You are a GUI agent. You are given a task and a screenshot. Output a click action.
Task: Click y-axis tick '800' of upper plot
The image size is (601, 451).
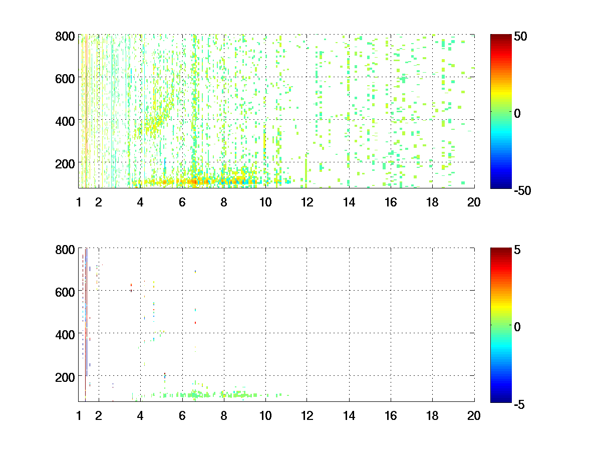[65, 37]
